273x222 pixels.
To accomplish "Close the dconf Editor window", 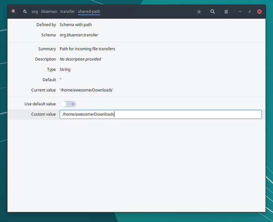I will tap(259, 12).
